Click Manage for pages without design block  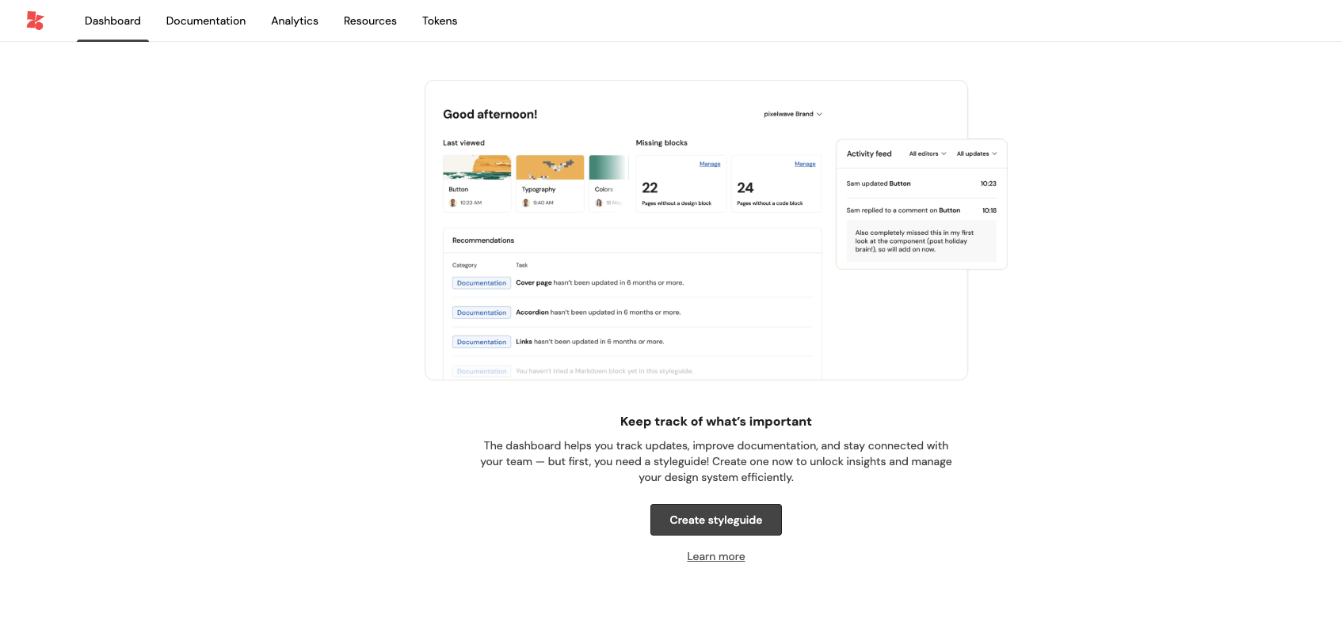(x=710, y=164)
